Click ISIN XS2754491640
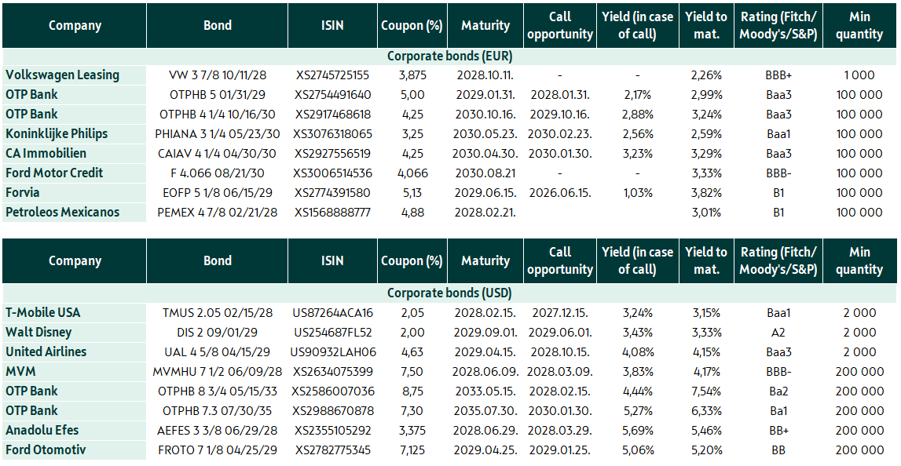This screenshot has width=901, height=466. [333, 95]
